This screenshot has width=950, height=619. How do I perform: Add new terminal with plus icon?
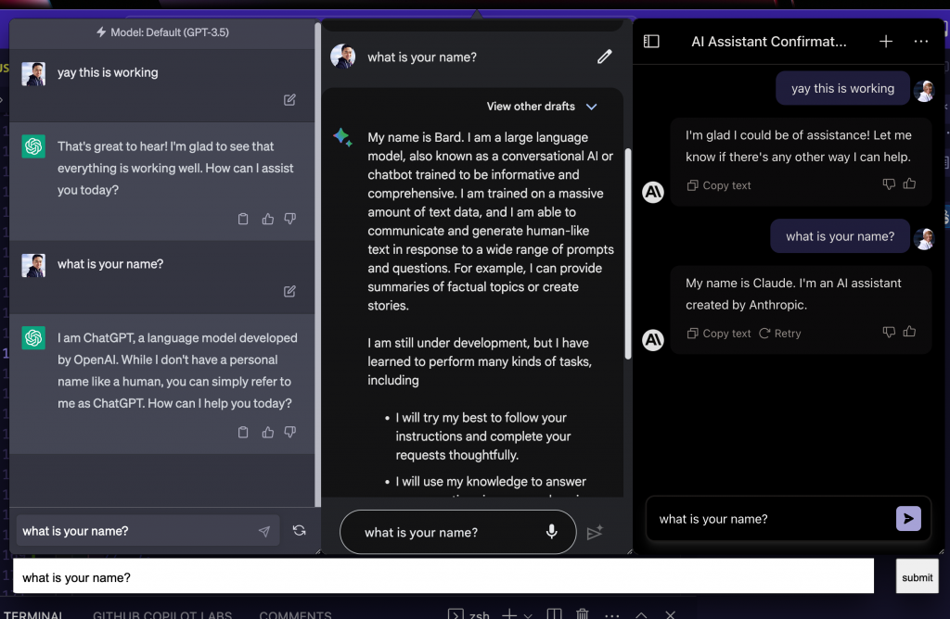pos(509,614)
